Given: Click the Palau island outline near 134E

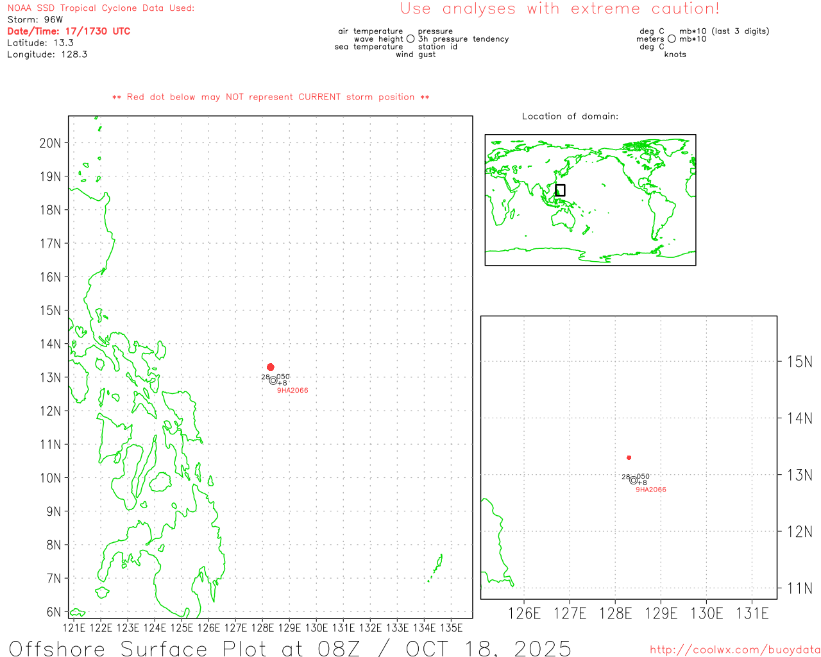Looking at the screenshot, I should coord(437,566).
